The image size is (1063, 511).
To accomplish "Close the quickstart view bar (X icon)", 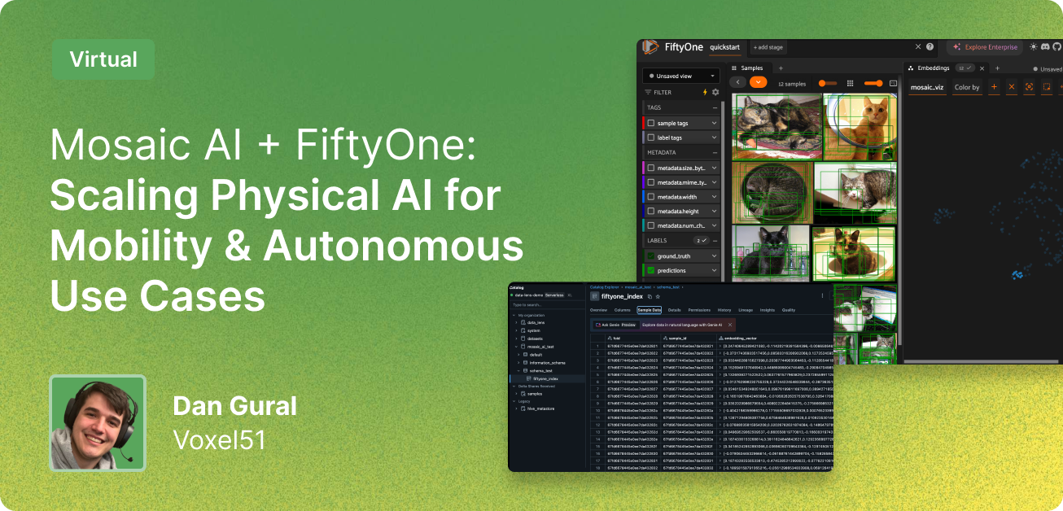I will (x=918, y=46).
